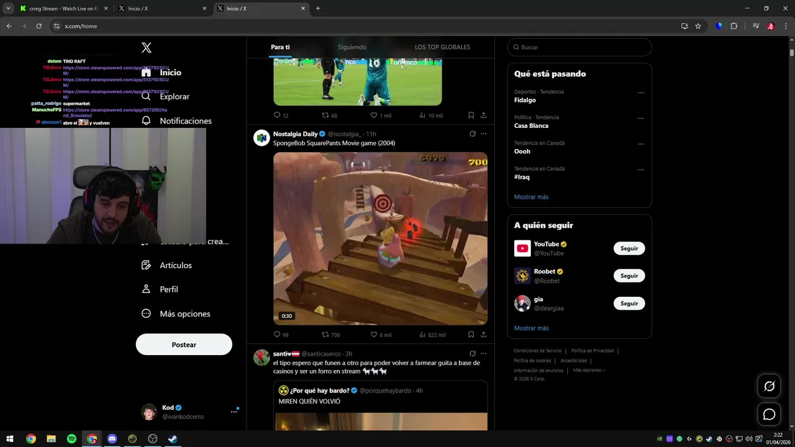Open Perfil in the X sidebar
The width and height of the screenshot is (795, 447).
[x=160, y=289]
